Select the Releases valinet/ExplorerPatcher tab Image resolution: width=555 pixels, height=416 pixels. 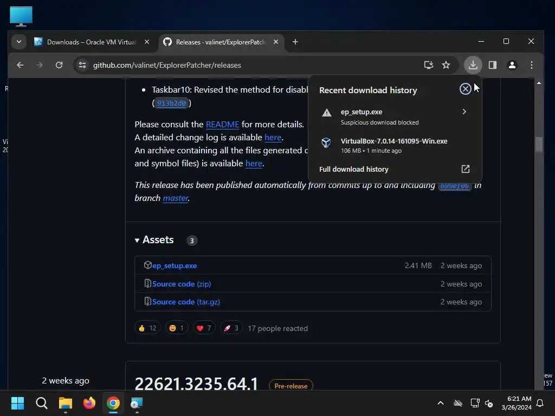[220, 42]
